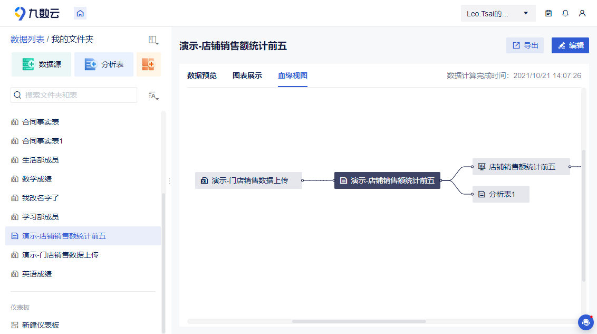Open user profile icon
The height and width of the screenshot is (334, 597).
582,13
